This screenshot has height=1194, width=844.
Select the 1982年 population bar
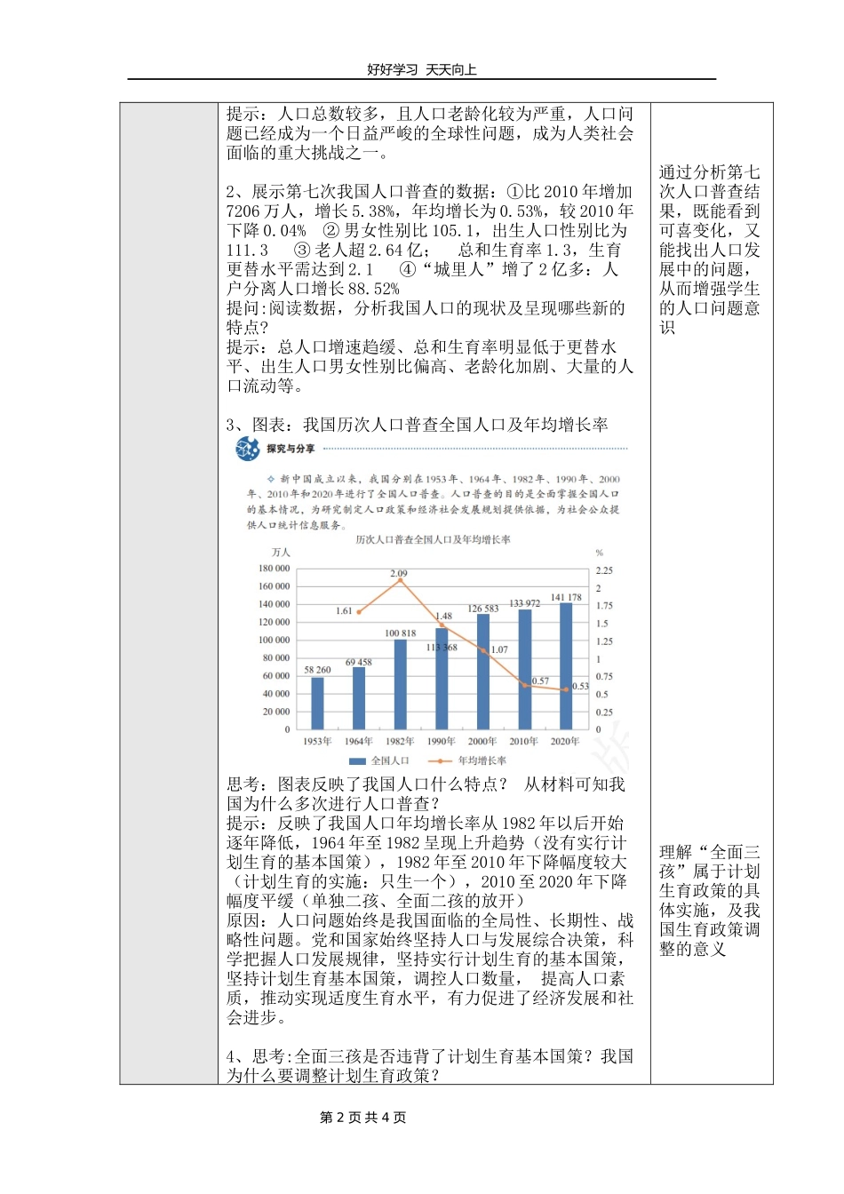(x=400, y=684)
